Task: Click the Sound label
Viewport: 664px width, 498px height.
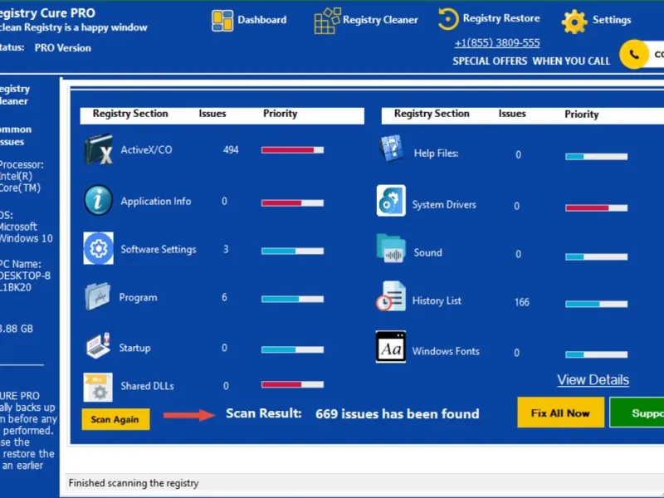Action: (x=427, y=253)
